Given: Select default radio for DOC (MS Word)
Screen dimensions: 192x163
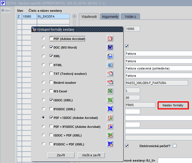Looking at the screenshot, I should pos(43,47).
